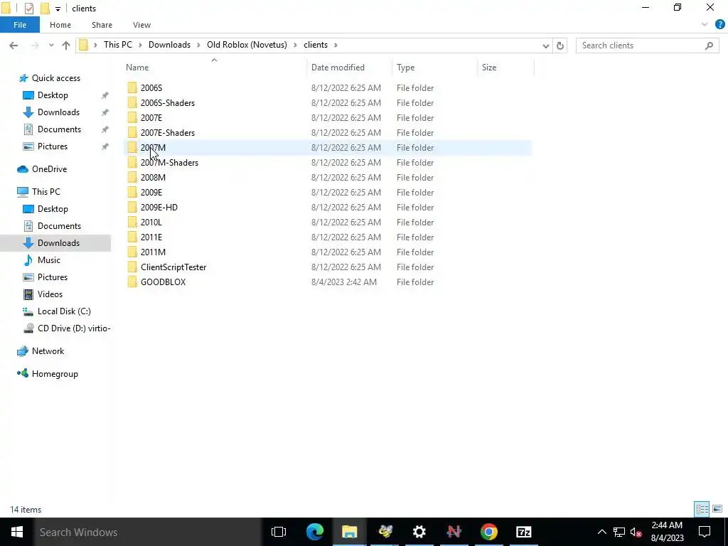
Task: Click the search magnifier icon
Action: pyautogui.click(x=709, y=45)
